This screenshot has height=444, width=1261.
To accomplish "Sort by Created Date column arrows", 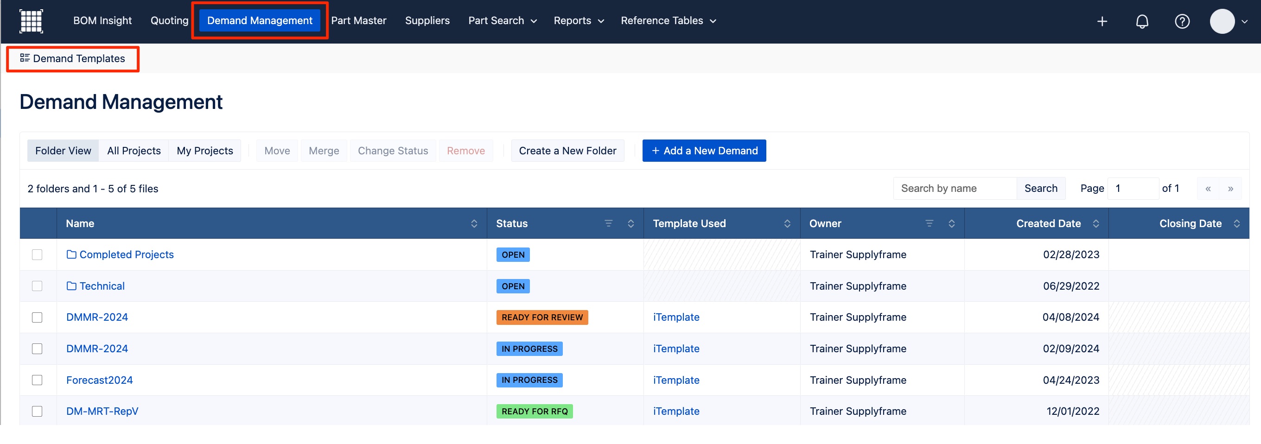I will pos(1095,224).
